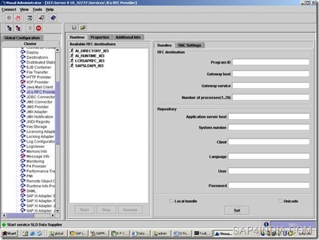Viewport: 319px width, 240px height.
Task: Click the Gateway host field
Action: (x=270, y=74)
